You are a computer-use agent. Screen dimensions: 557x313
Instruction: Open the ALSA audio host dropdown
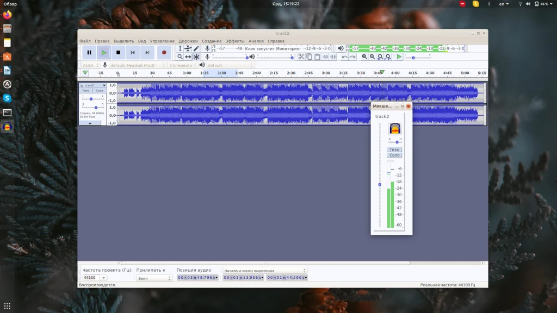90,65
